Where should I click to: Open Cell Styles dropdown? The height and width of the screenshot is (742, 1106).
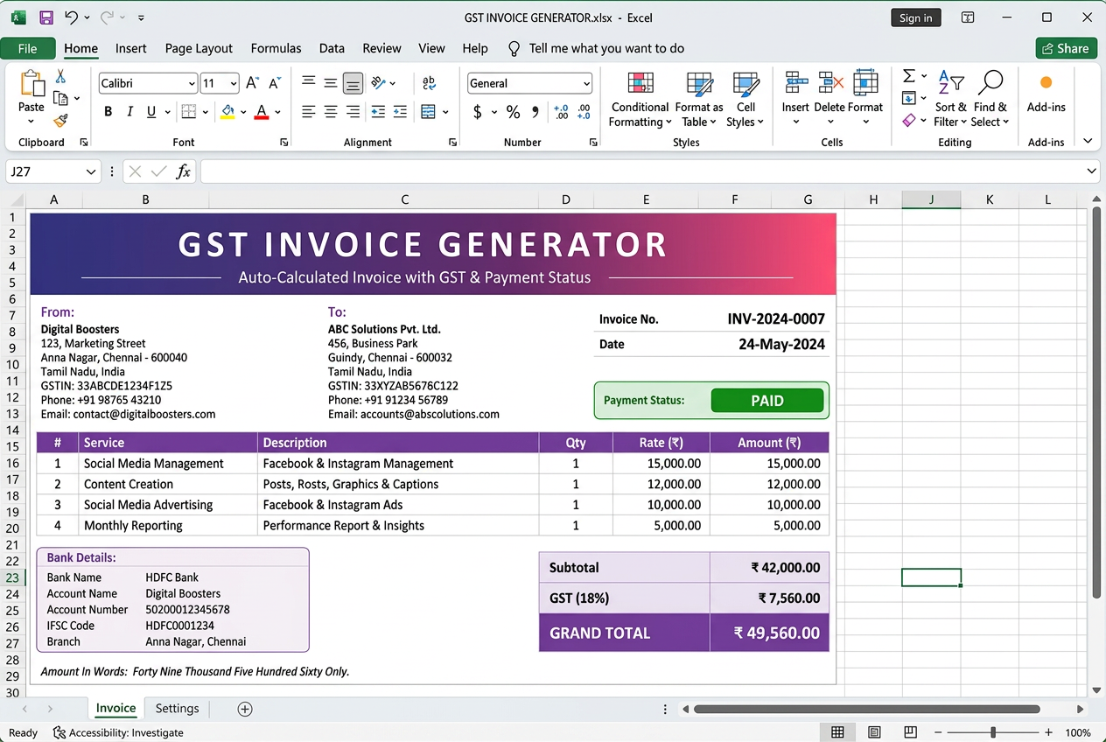pyautogui.click(x=745, y=100)
